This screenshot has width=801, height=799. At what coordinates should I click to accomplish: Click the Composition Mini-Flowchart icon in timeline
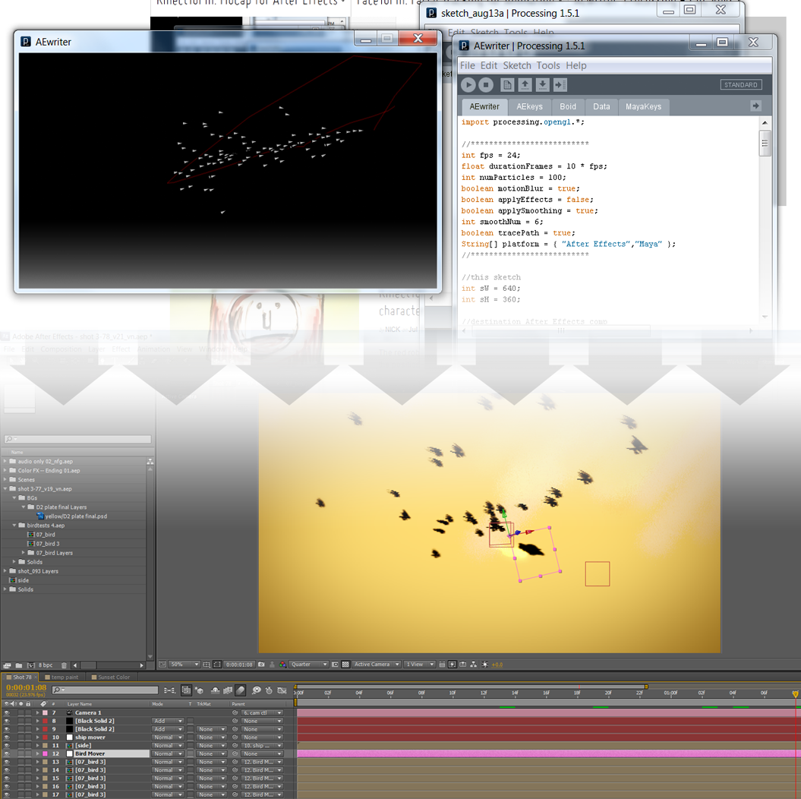(x=169, y=690)
